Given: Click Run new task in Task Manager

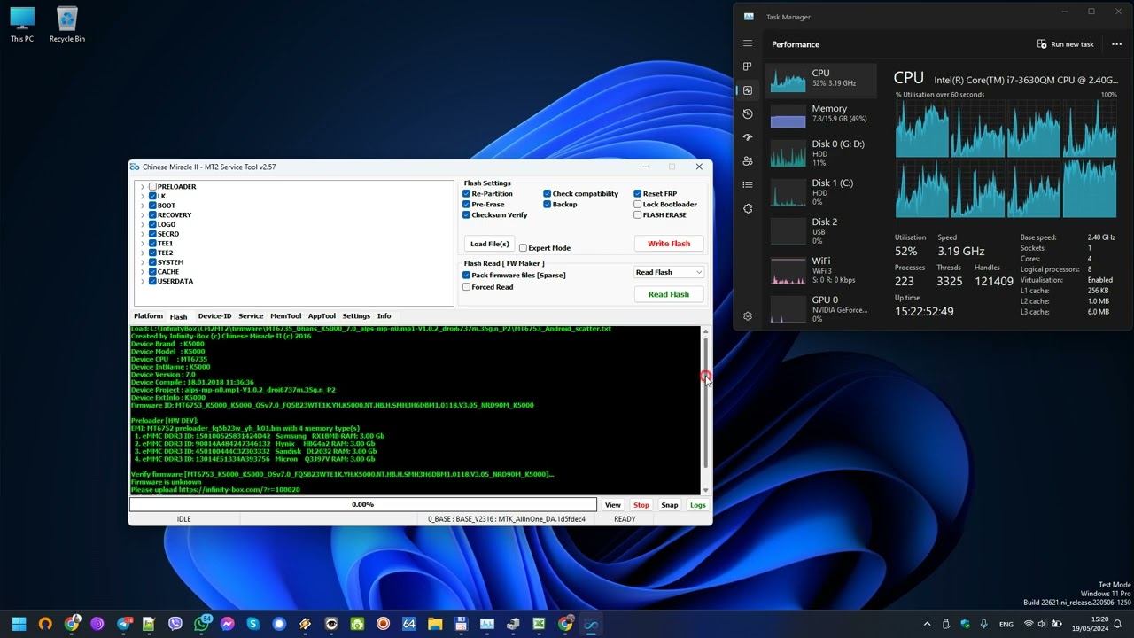Looking at the screenshot, I should click(x=1066, y=44).
